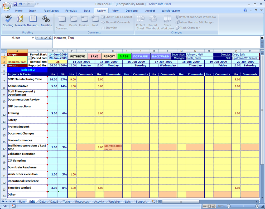Click the macro record status bar icon
Image resolution: width=265 pixels, height=209 pixels.
point(14,206)
